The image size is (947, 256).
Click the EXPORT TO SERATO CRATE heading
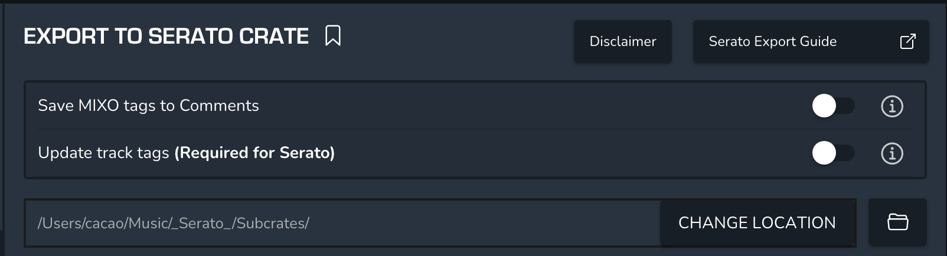tap(166, 37)
